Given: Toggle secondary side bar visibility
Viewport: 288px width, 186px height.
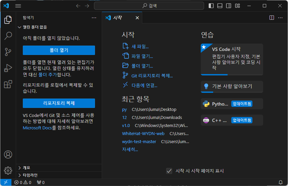Looking at the screenshot, I should point(229,6).
